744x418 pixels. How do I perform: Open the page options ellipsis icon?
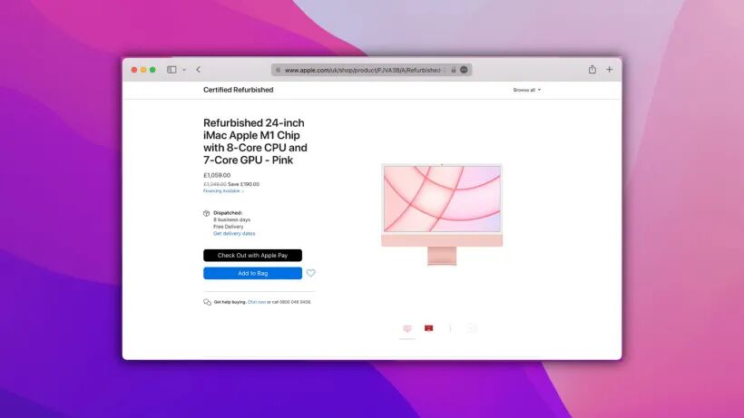pyautogui.click(x=464, y=70)
